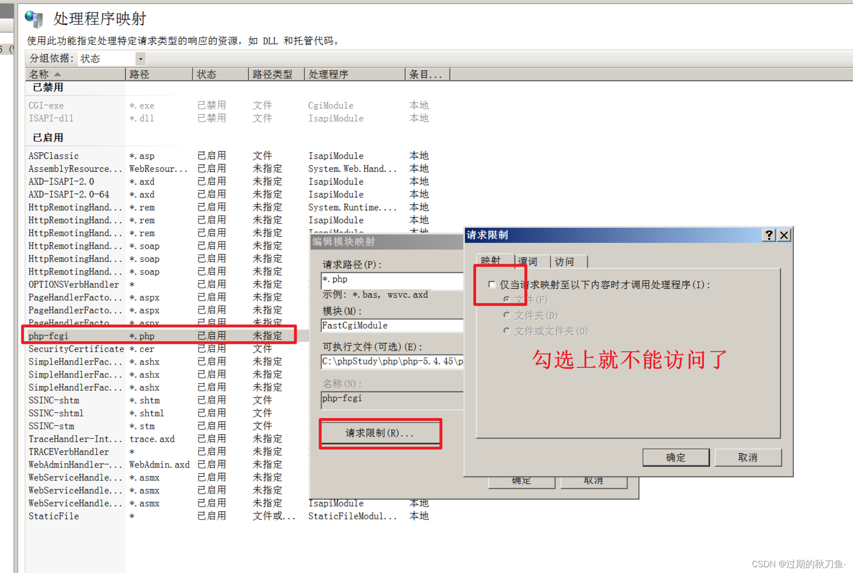
Task: Click the CgiModule handler cell
Action: point(331,105)
